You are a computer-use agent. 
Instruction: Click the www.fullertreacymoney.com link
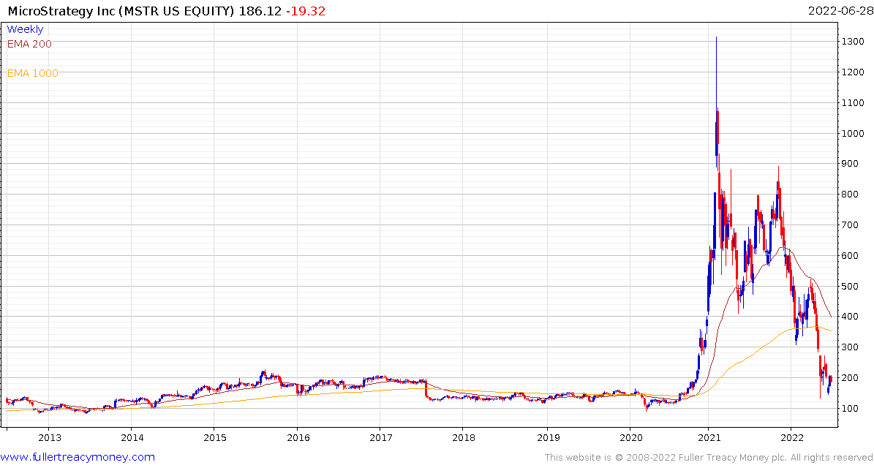(x=78, y=458)
